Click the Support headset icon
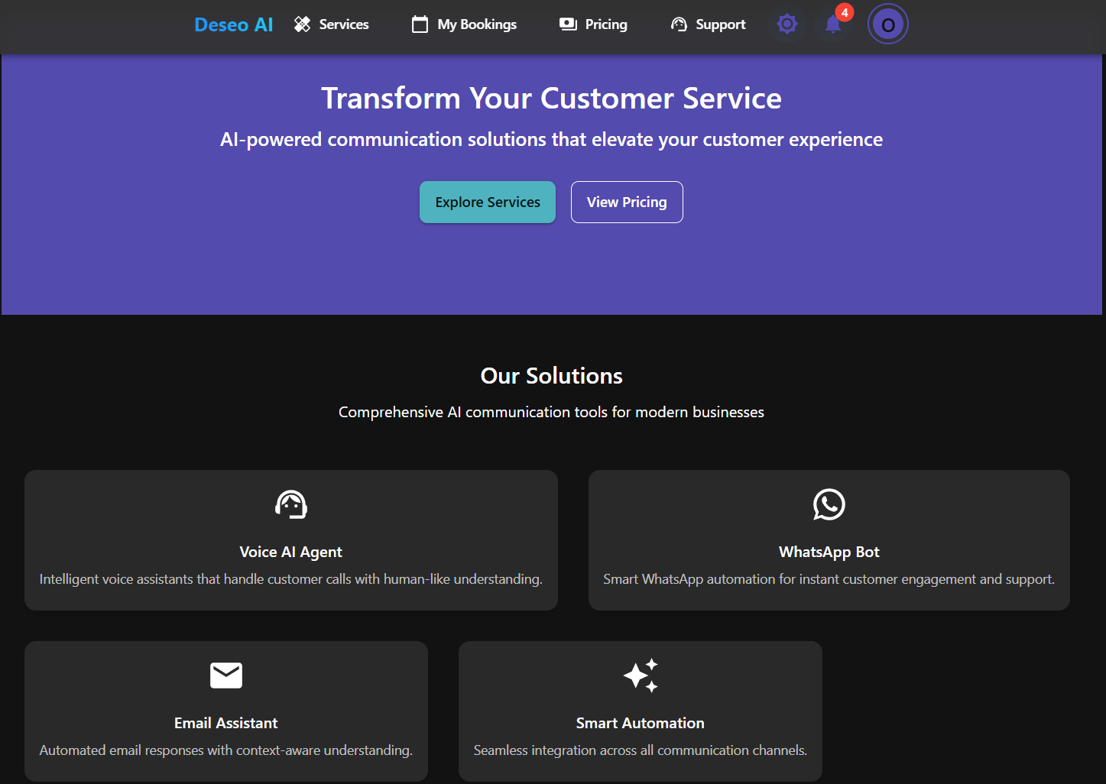1106x784 pixels. 678,24
